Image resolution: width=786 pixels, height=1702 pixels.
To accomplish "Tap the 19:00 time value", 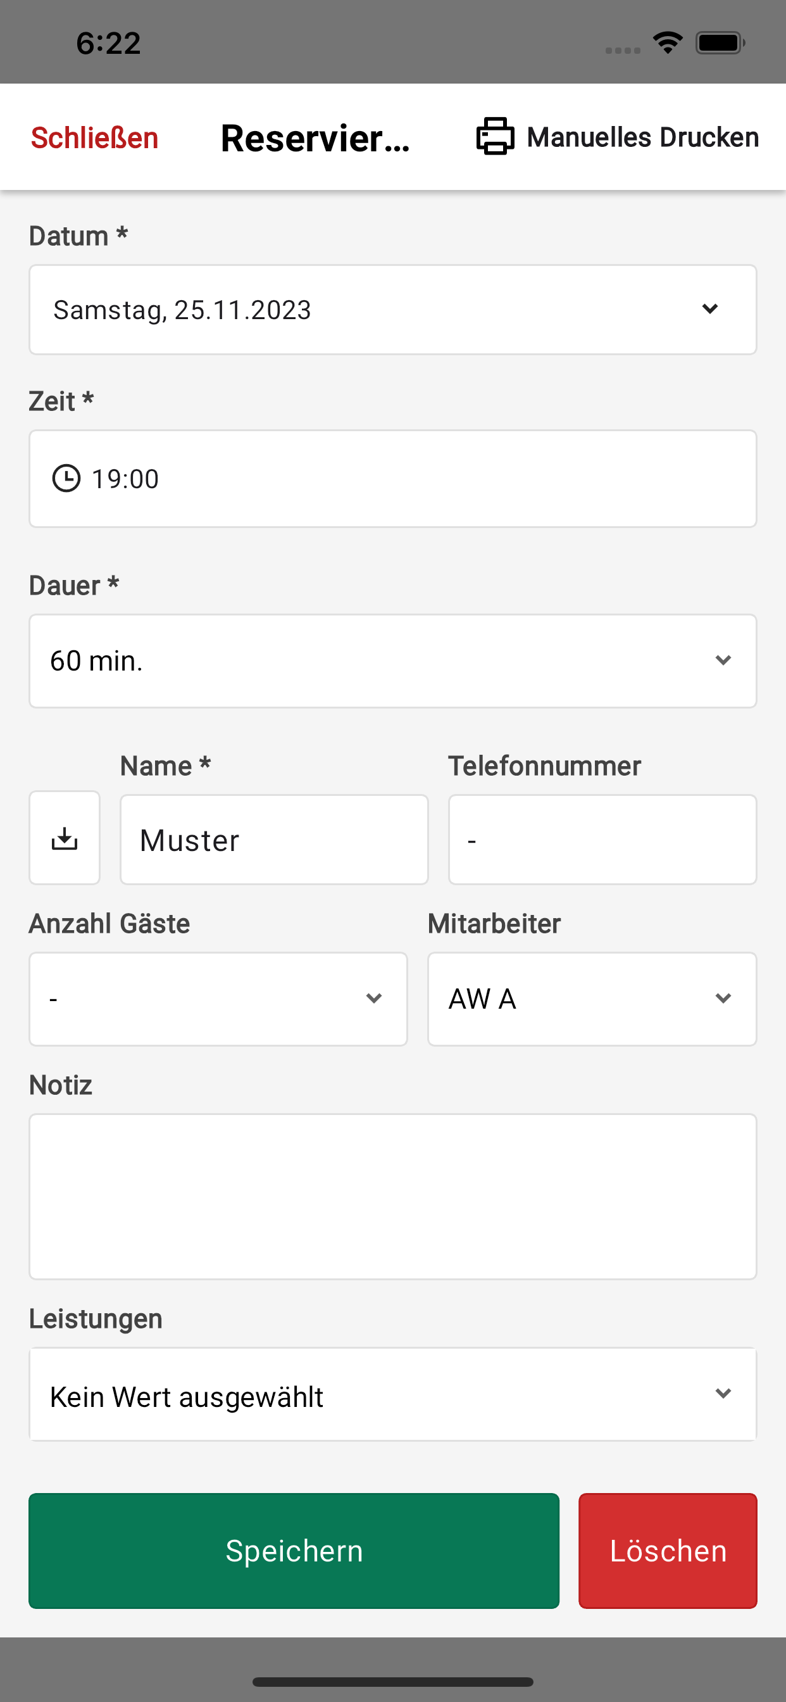I will point(125,479).
